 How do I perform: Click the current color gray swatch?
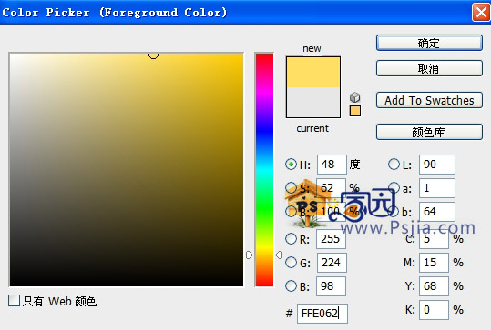pyautogui.click(x=313, y=102)
